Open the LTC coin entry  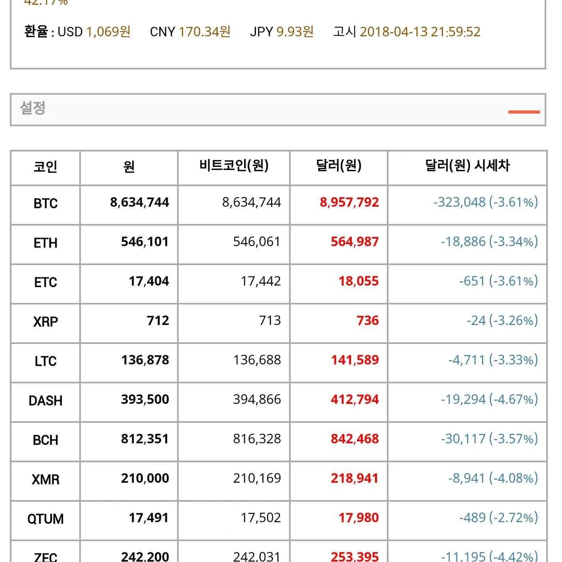(46, 361)
